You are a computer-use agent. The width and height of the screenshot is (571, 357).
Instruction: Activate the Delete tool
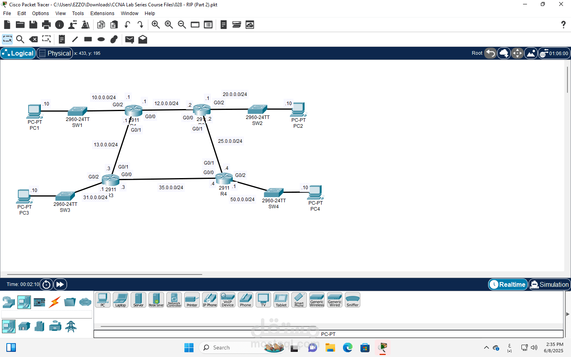click(34, 39)
